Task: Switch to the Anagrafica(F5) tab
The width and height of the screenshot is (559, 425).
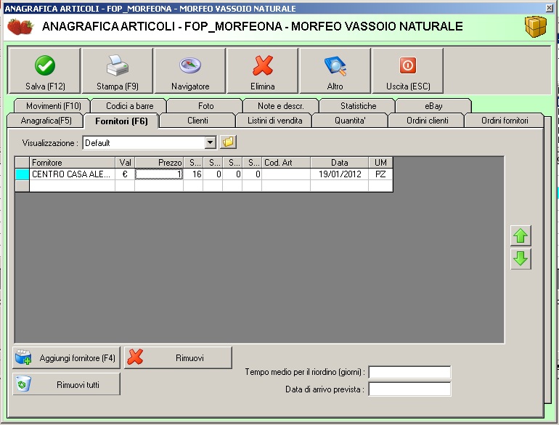Action: pos(46,121)
